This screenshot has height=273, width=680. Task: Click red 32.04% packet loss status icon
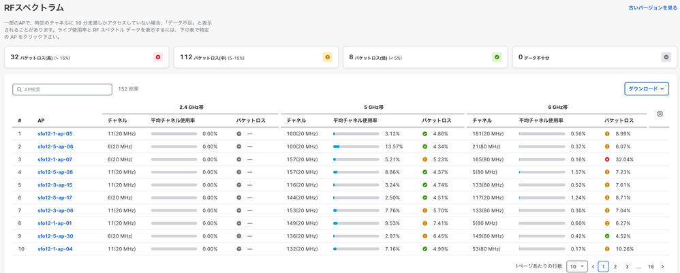point(607,159)
